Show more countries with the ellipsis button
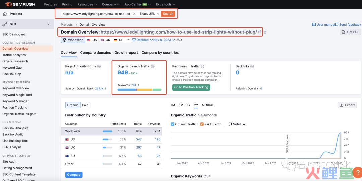362x181 pixels. pos(129,40)
